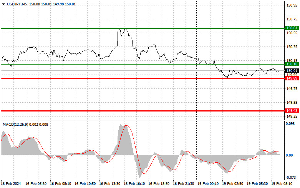The image size is (300, 188).
Task: Click the 150.95 price axis value
Action: (292, 5)
